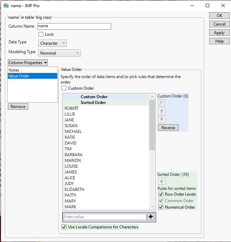Click the Sorted Order header row in list
231x242 pixels.
click(x=106, y=103)
